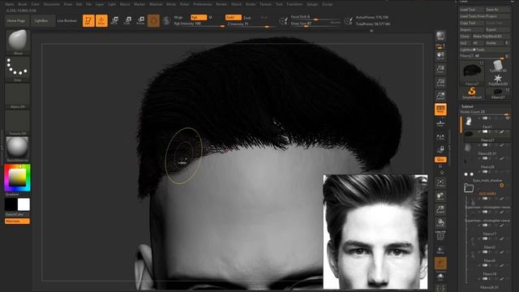Open the Render menu
Image resolution: width=519 pixels, height=292 pixels.
221,4
